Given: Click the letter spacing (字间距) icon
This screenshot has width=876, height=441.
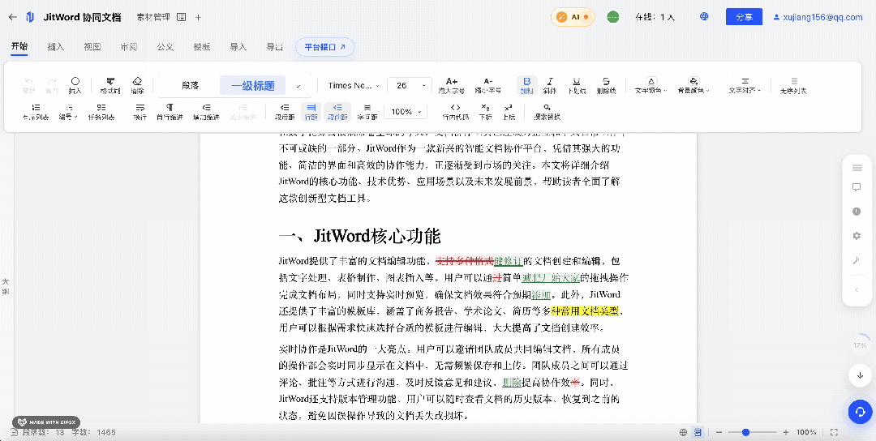Looking at the screenshot, I should 367,112.
